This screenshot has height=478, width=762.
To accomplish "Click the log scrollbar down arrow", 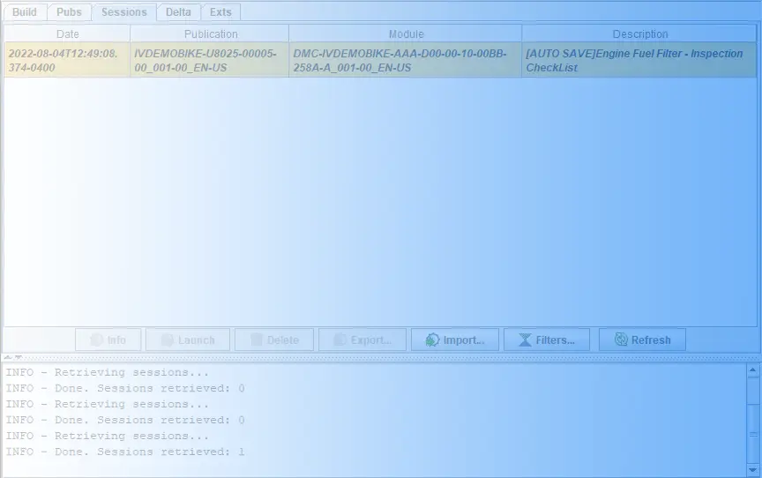I will 752,470.
